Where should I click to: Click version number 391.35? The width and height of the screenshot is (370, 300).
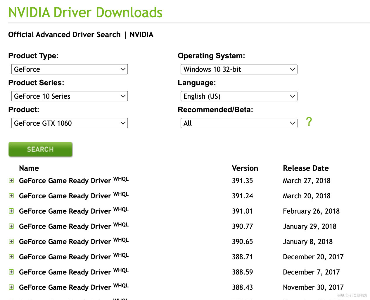click(242, 181)
